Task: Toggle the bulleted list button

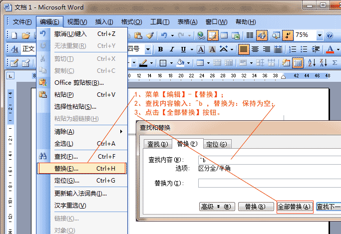Action: (304, 49)
